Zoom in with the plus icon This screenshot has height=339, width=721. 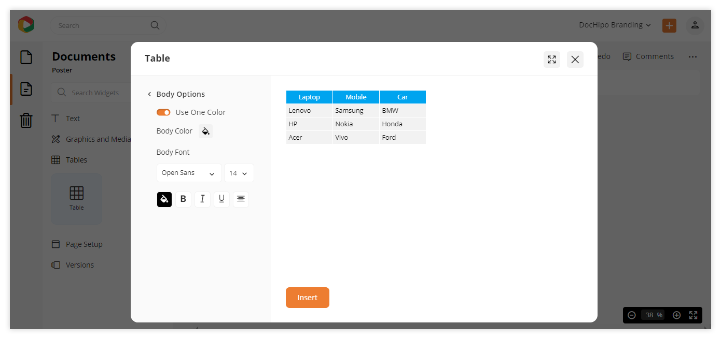tap(676, 315)
